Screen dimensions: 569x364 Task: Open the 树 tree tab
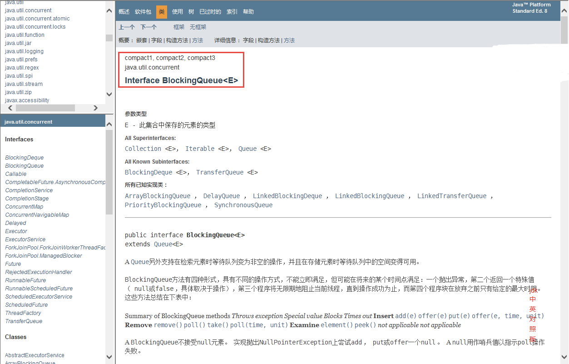pyautogui.click(x=191, y=12)
